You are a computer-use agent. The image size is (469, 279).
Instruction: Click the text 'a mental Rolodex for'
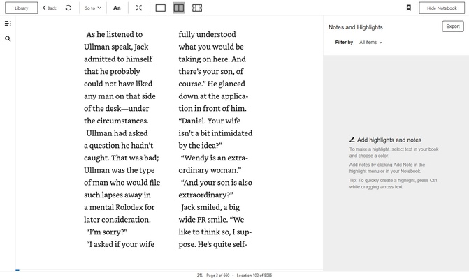point(120,207)
